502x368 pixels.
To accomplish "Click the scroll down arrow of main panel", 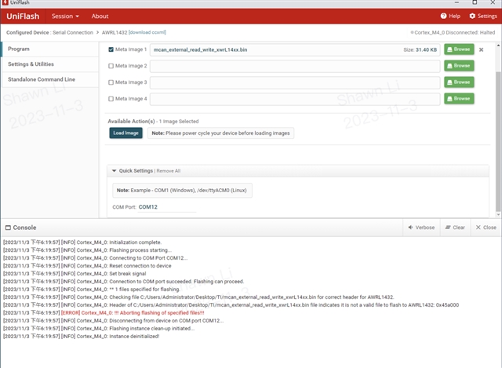I will point(498,214).
